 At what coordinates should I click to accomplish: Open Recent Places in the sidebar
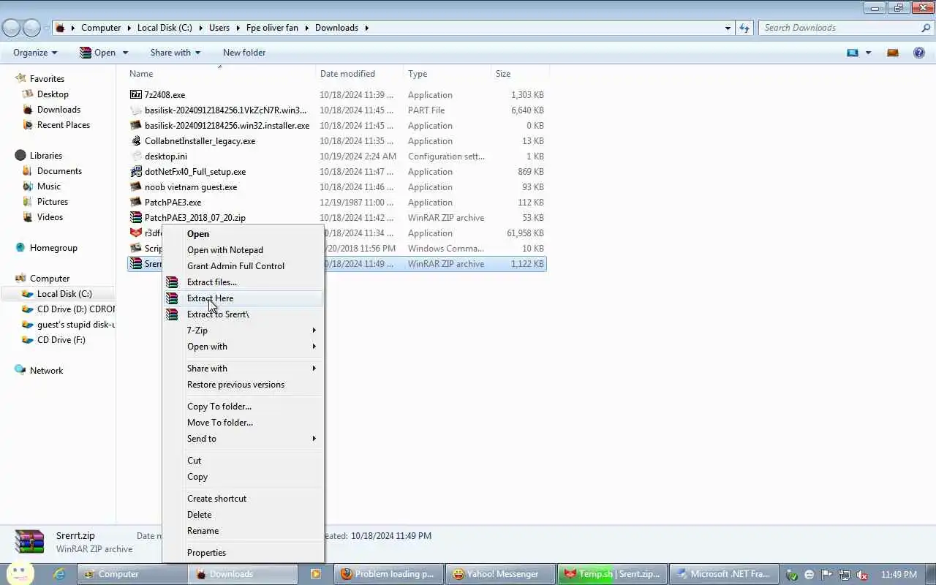tap(64, 125)
